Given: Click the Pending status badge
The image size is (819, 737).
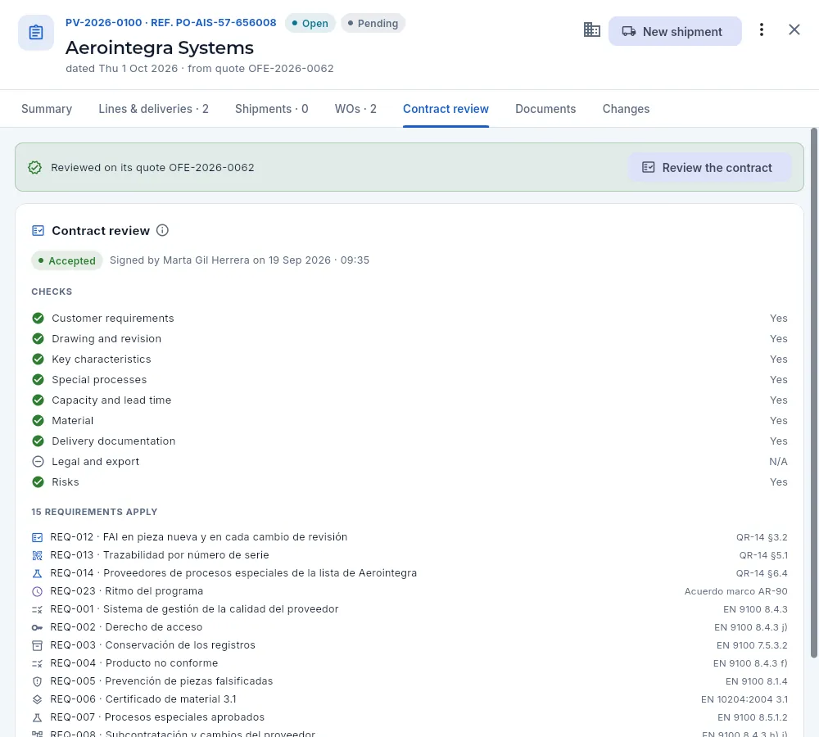Looking at the screenshot, I should [x=373, y=23].
